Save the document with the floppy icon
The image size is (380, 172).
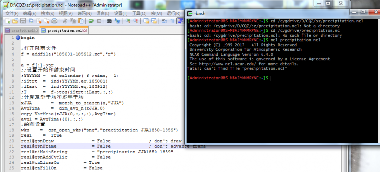pyautogui.click(x=23, y=21)
